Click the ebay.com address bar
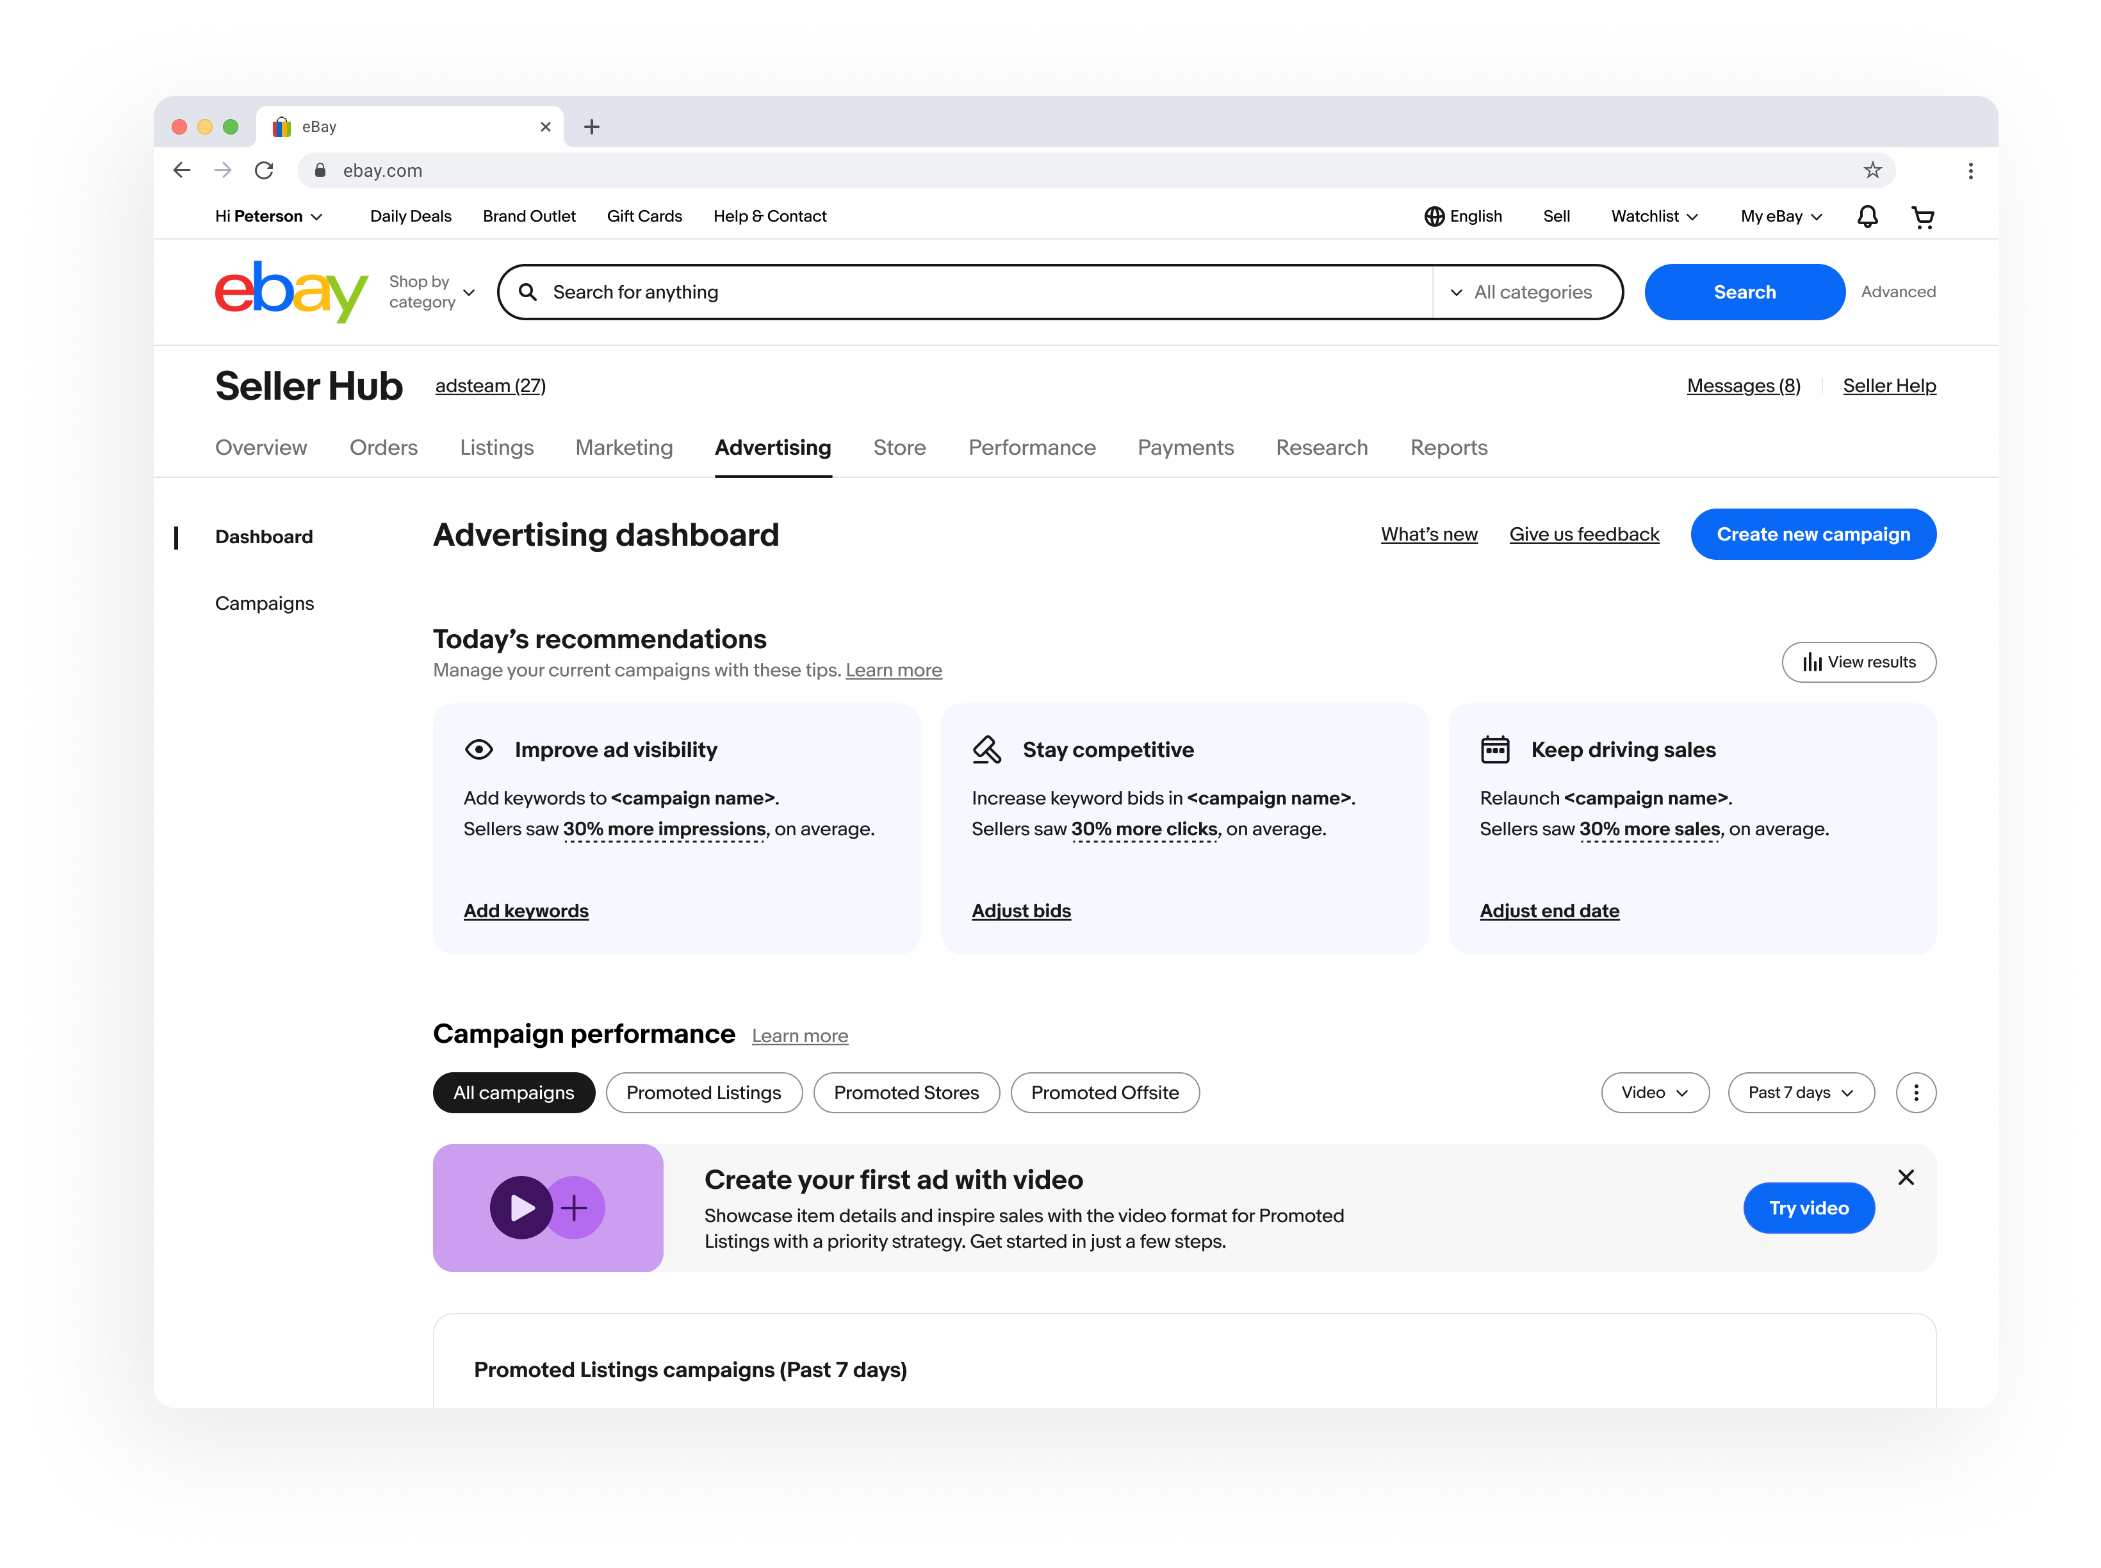The height and width of the screenshot is (1568, 2101). 1095,171
